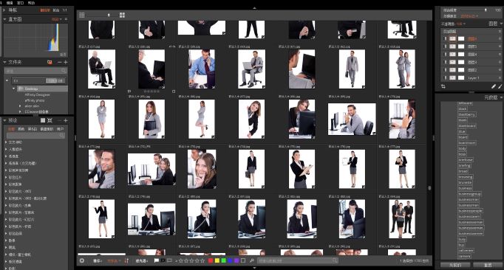Open the 帮助 menu
This screenshot has height=270, width=504.
(31, 2)
